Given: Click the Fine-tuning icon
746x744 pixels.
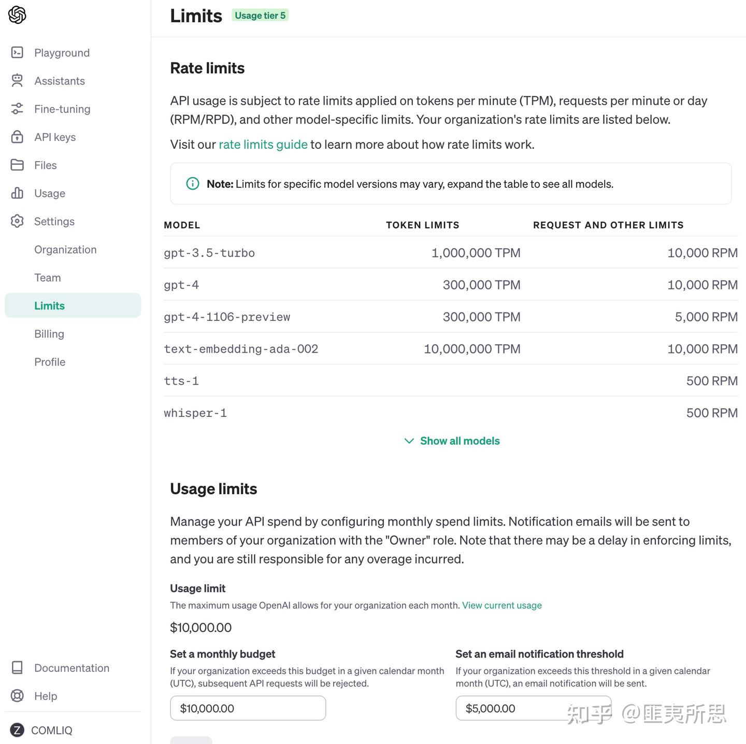Looking at the screenshot, I should pyautogui.click(x=17, y=109).
